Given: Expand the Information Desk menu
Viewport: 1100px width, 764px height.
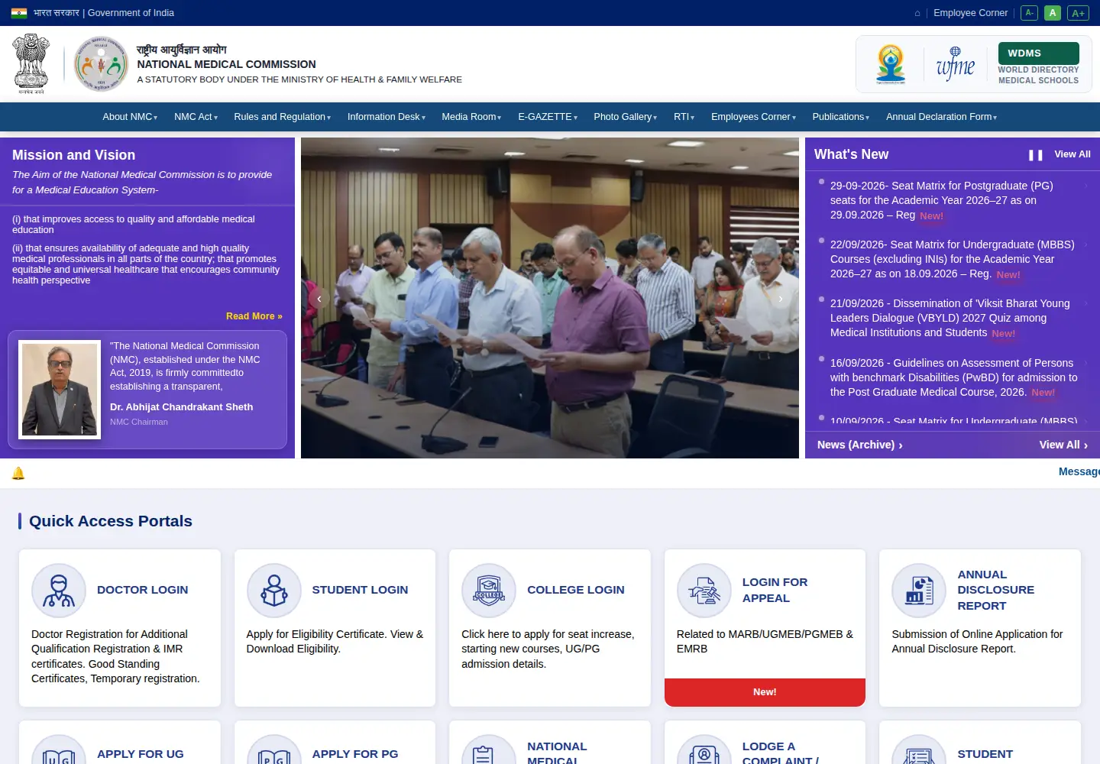Looking at the screenshot, I should click(386, 117).
